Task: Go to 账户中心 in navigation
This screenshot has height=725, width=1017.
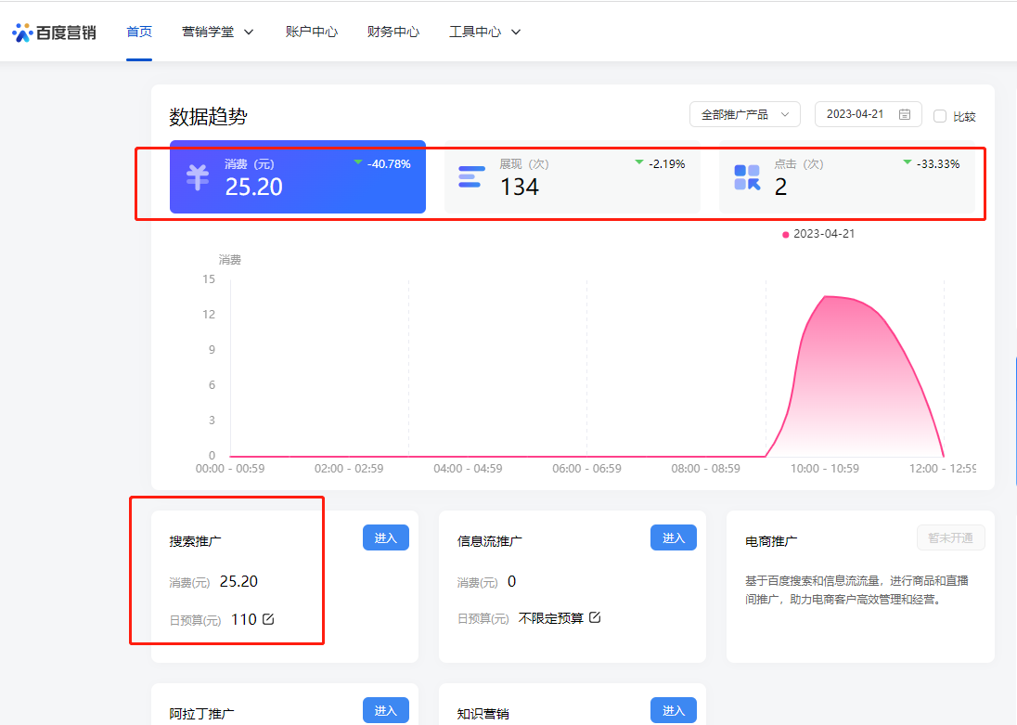Action: [312, 32]
